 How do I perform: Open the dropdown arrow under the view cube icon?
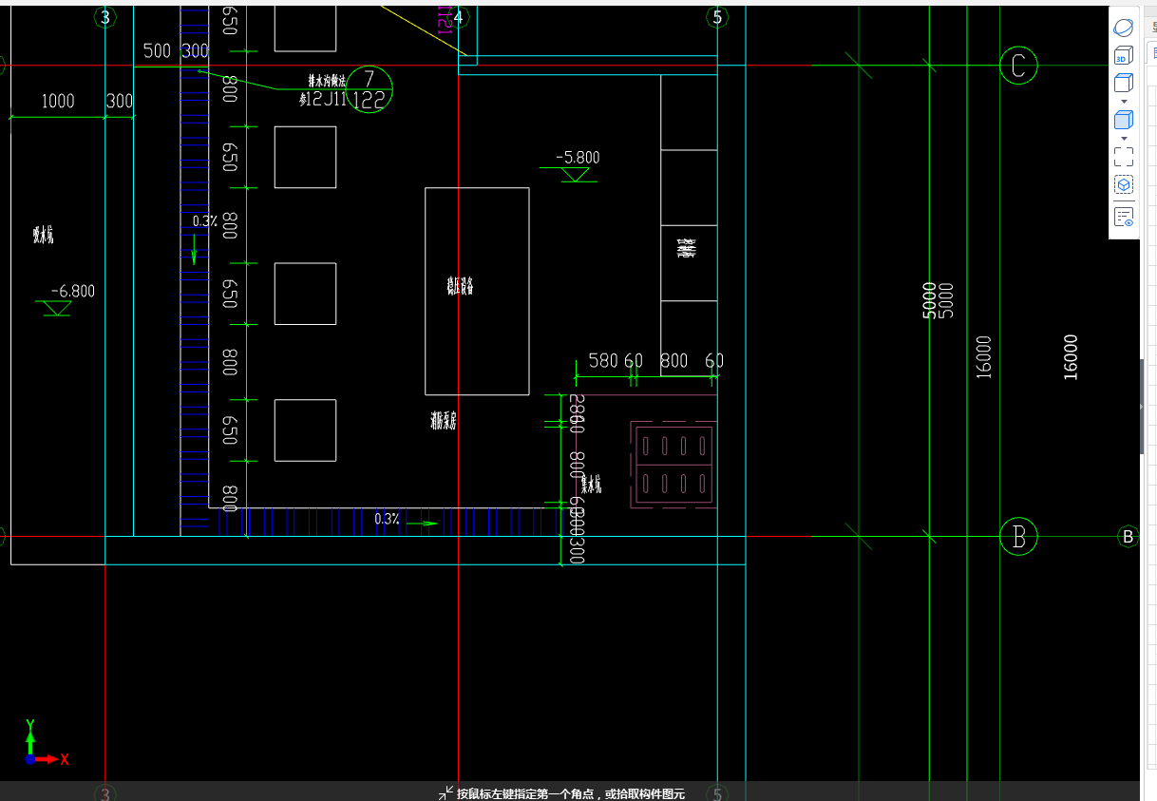click(x=1124, y=102)
